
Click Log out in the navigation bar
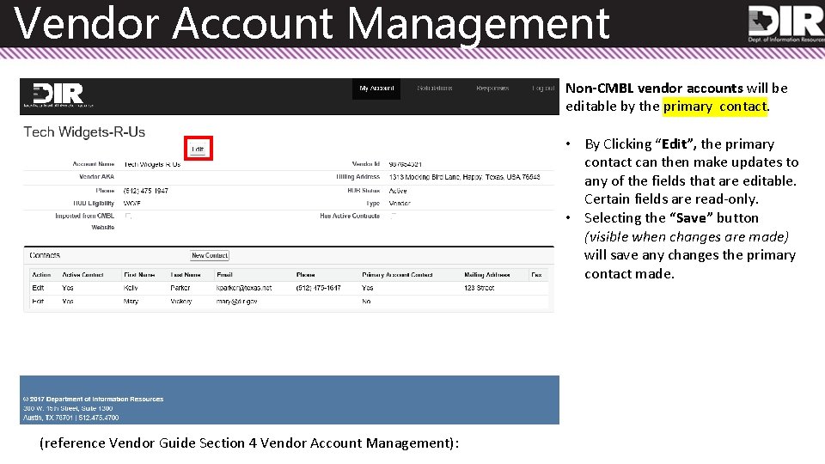click(543, 89)
